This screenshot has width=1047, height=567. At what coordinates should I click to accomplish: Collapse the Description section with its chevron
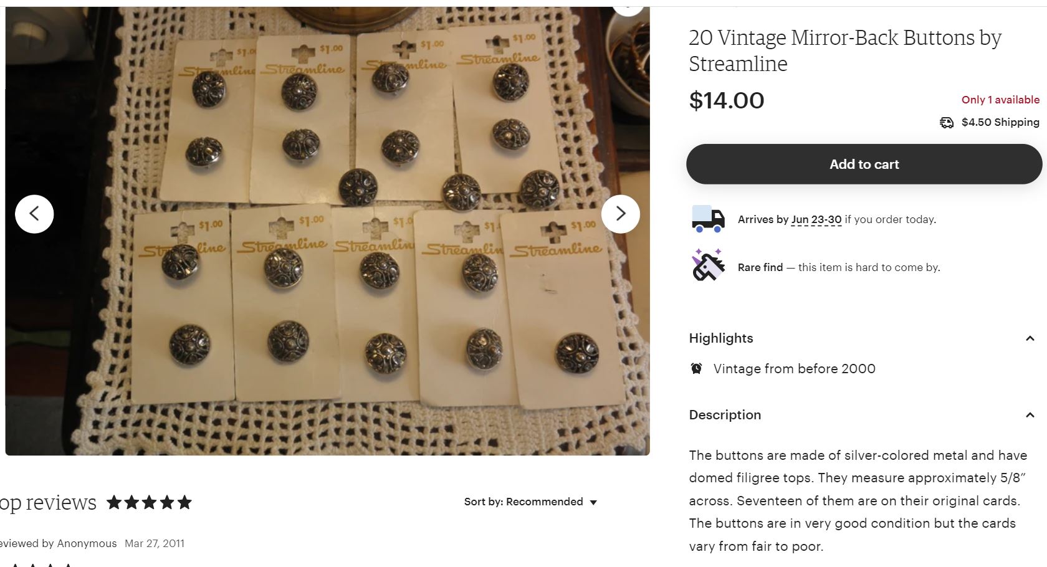(x=1030, y=415)
